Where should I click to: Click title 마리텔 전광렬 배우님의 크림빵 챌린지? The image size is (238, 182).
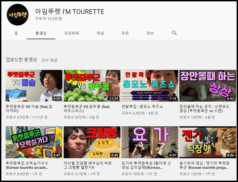(88, 165)
